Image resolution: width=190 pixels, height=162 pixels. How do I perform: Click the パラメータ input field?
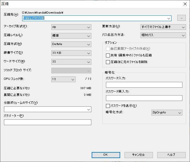click(48, 122)
